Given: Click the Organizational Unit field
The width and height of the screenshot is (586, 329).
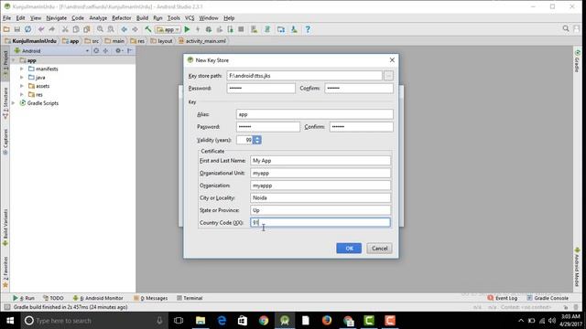Looking at the screenshot, I should point(320,173).
